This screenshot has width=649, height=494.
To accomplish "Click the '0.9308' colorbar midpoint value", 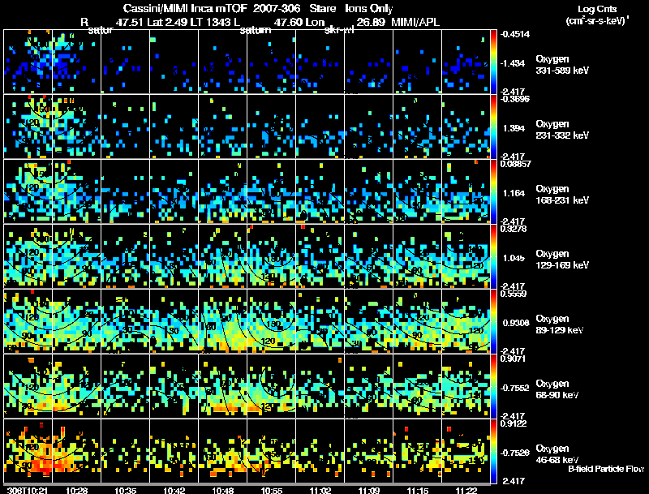I will click(516, 323).
